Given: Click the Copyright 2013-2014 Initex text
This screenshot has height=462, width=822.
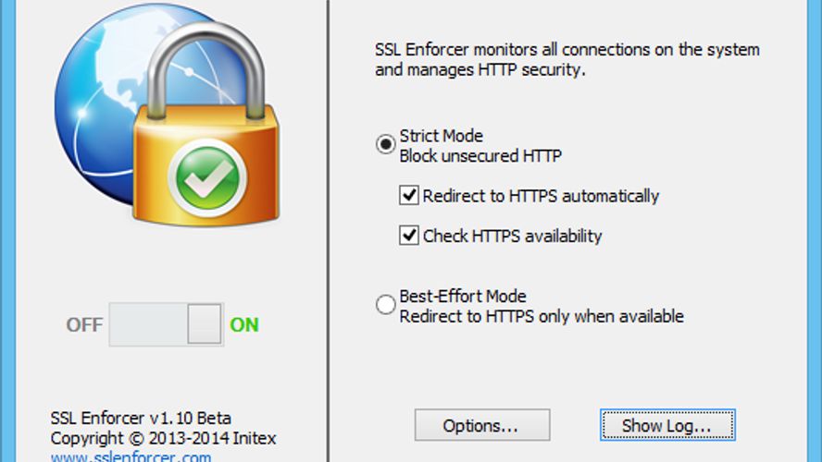Looking at the screenshot, I should 163,438.
